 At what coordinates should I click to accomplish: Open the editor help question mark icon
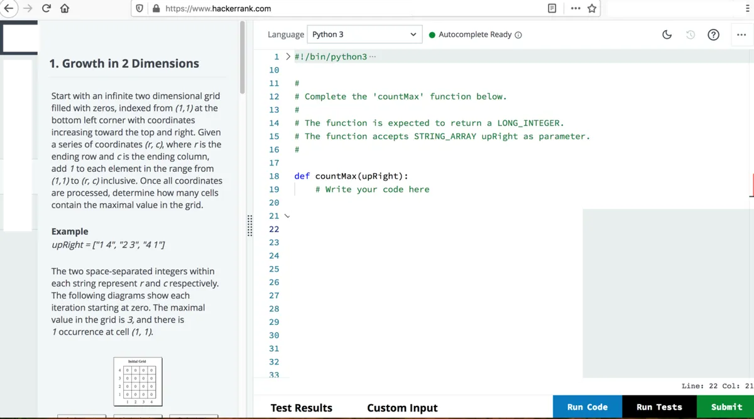(713, 34)
